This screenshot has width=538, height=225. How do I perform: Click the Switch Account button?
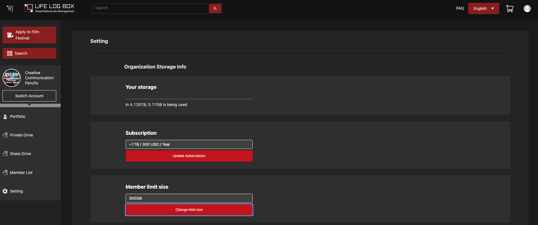[29, 96]
